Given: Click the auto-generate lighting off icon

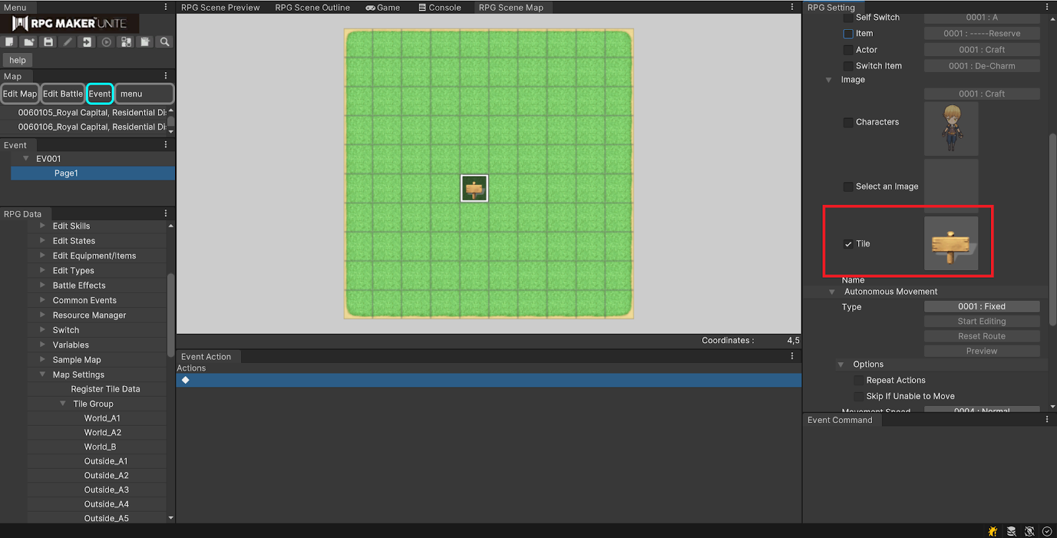Looking at the screenshot, I should pos(1029,531).
